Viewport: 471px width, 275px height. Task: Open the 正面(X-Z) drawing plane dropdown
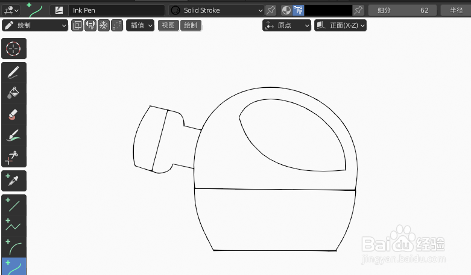click(x=340, y=25)
